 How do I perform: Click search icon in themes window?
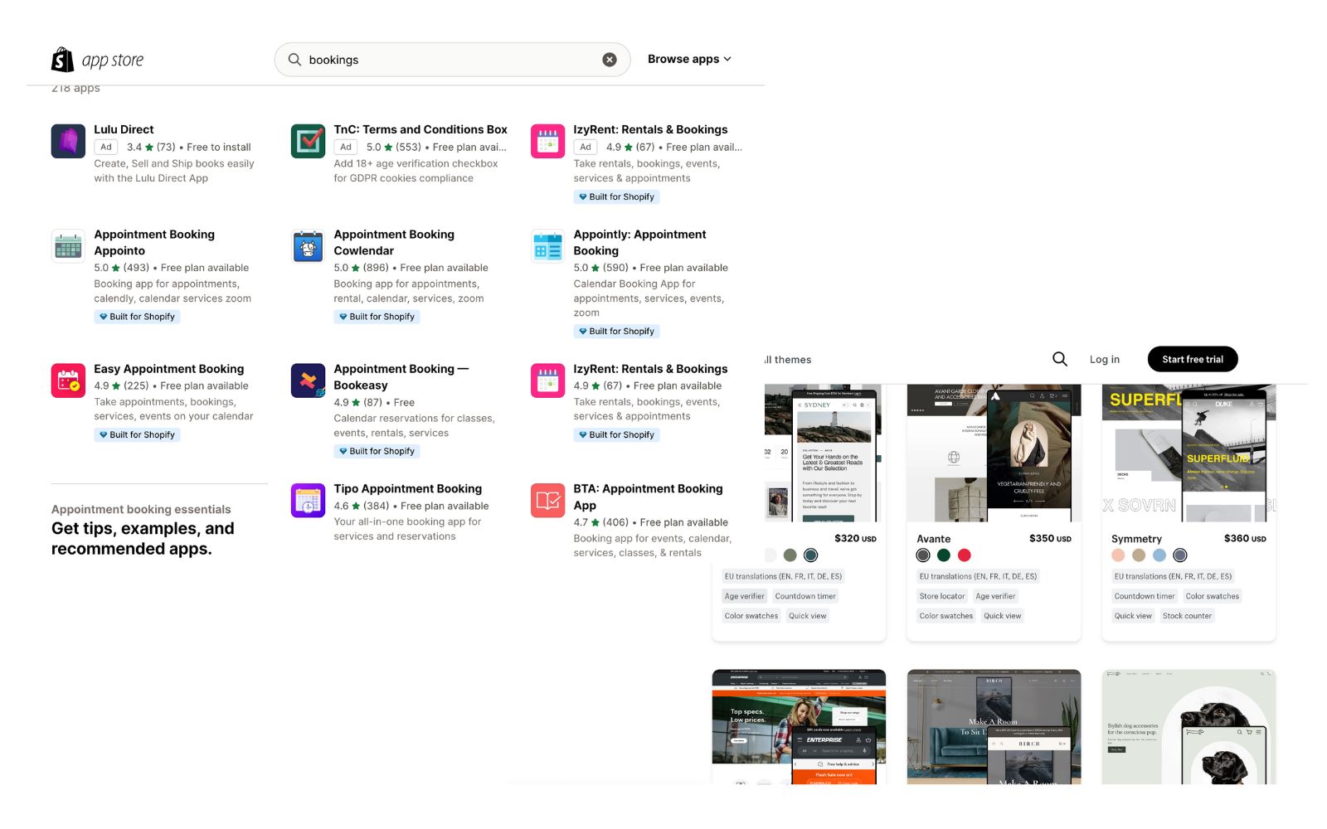1060,359
